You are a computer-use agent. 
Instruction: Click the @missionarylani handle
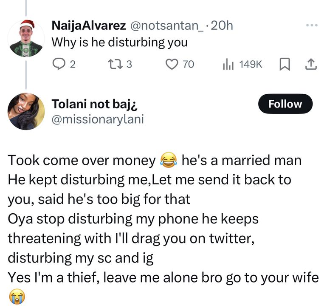coord(98,120)
